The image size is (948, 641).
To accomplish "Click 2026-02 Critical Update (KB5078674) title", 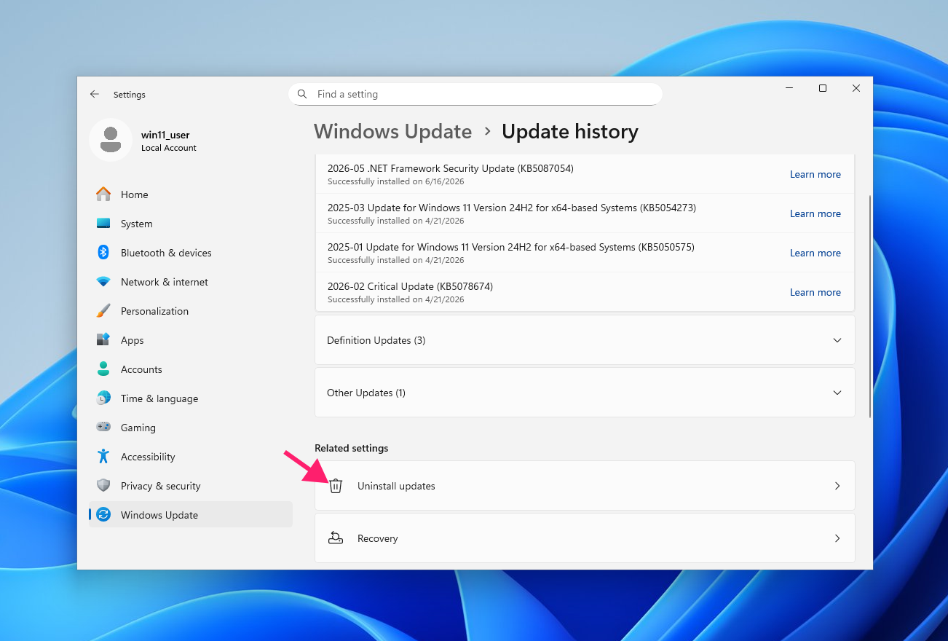I will click(x=410, y=286).
